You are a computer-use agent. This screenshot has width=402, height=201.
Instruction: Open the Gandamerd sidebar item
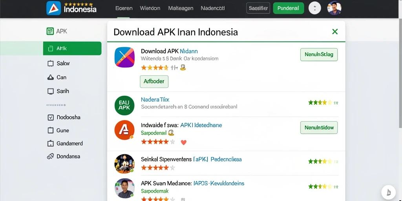[x=65, y=143]
